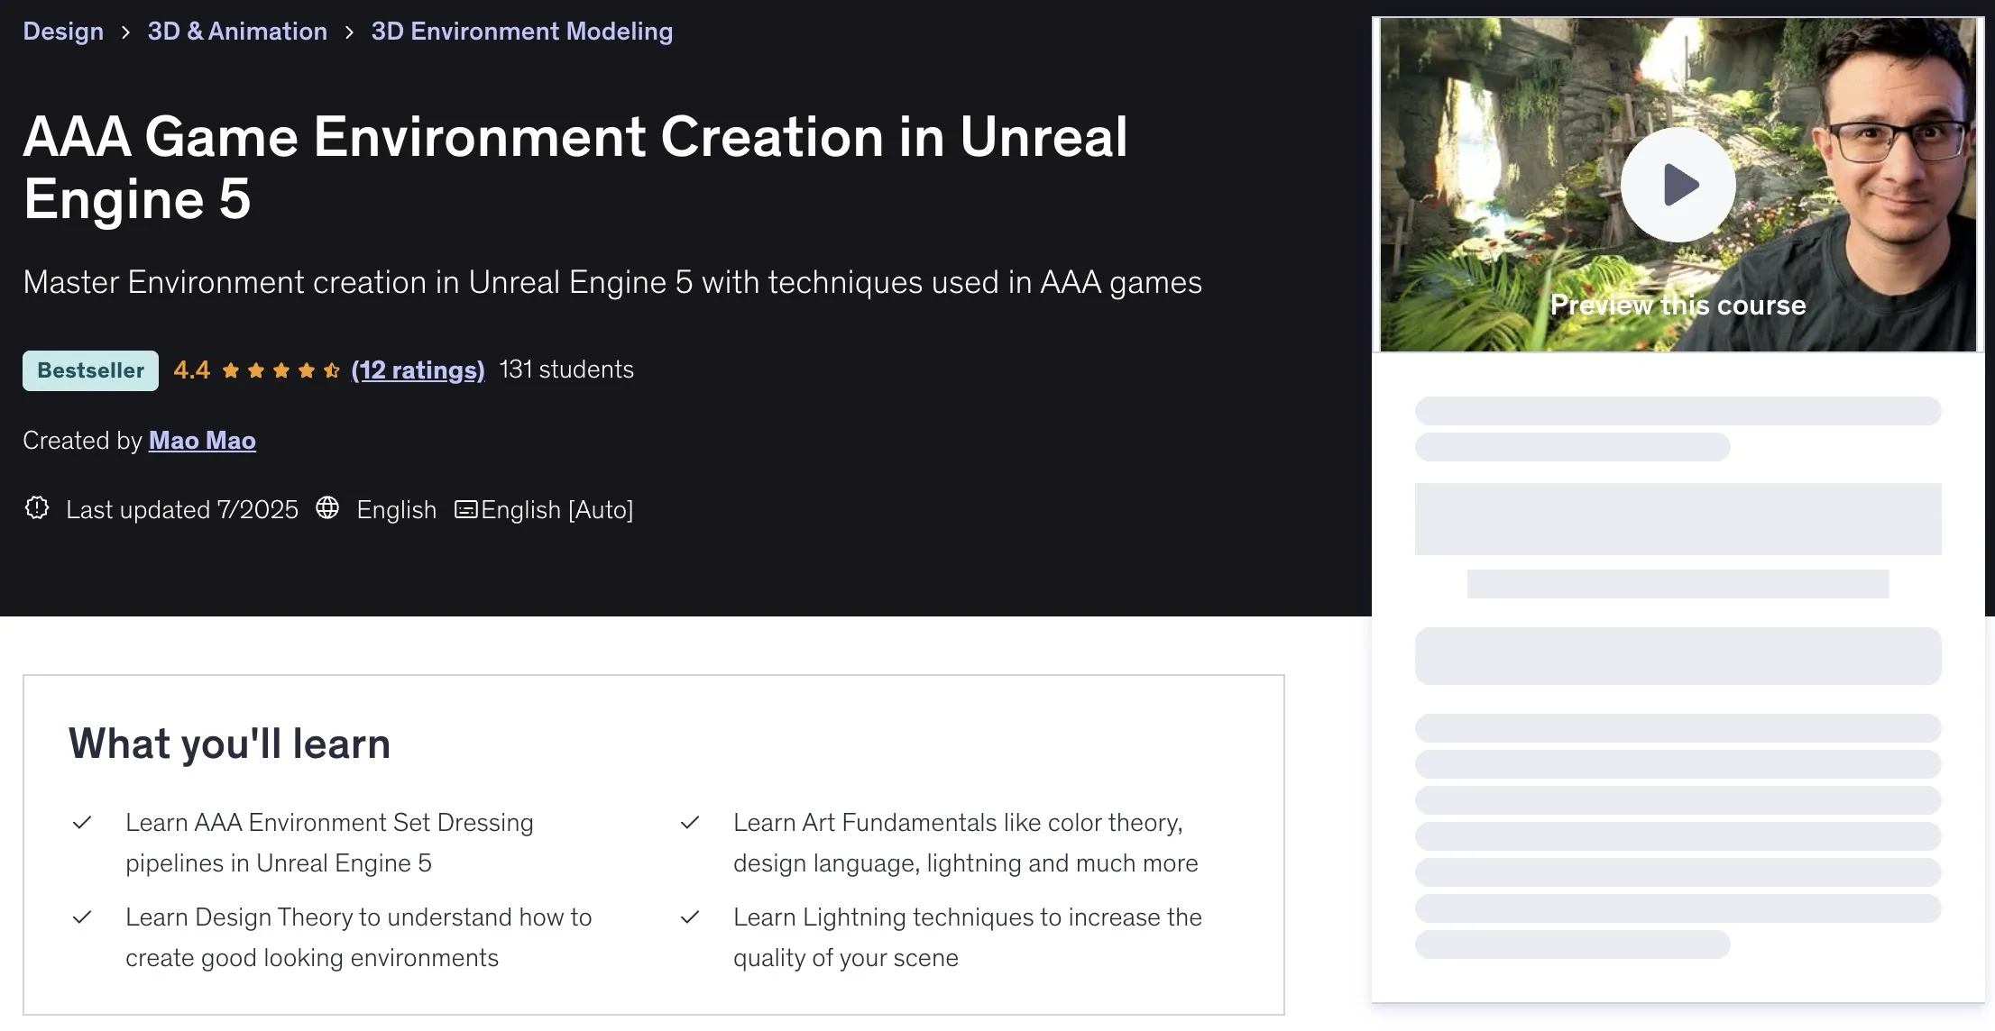Open instructor Mao Mao's profile
This screenshot has height=1031, width=1995.
[x=202, y=441]
